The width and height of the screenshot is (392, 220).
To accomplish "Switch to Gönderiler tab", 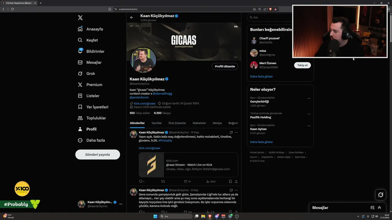I will tap(137, 123).
